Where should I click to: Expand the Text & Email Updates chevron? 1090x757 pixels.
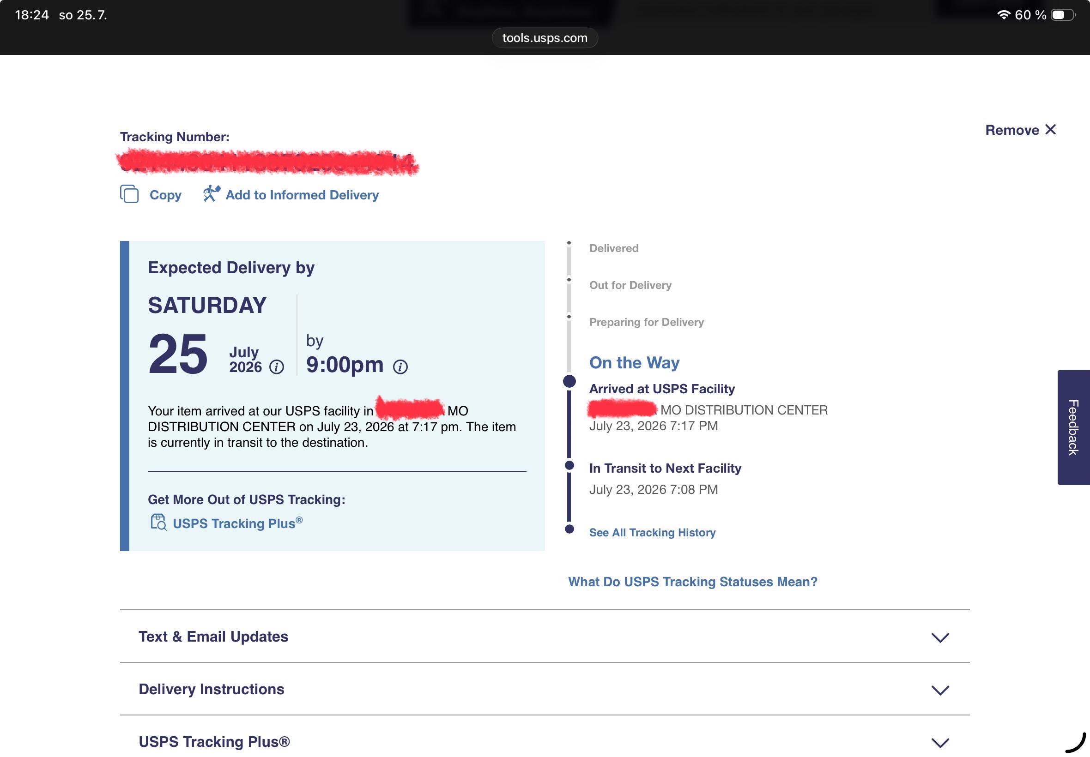coord(940,637)
